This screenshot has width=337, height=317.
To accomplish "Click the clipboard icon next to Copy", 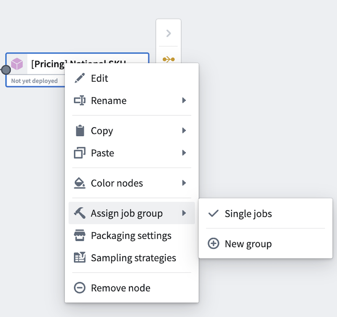I will (80, 131).
